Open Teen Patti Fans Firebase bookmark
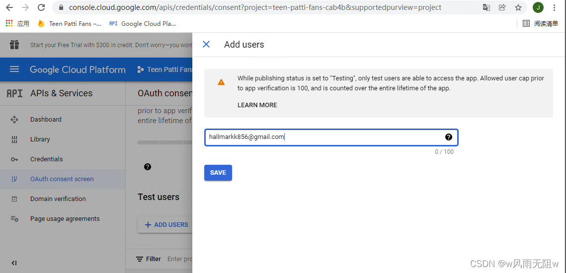The width and height of the screenshot is (566, 273). point(70,23)
